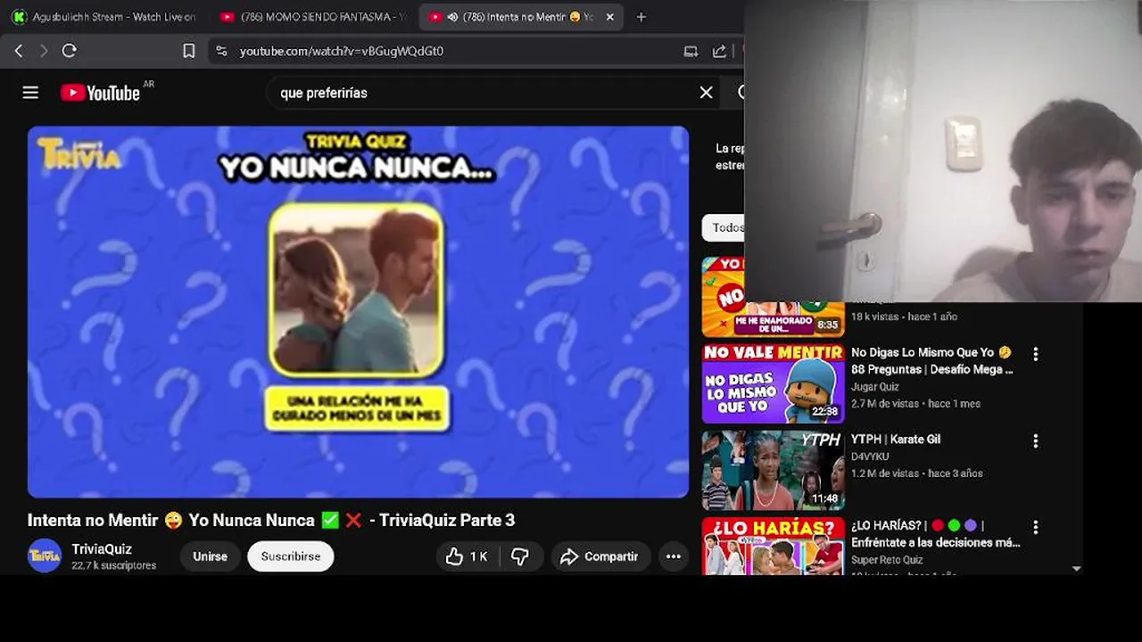
Task: Bookmark this page with the bookmark icon
Action: click(x=189, y=51)
